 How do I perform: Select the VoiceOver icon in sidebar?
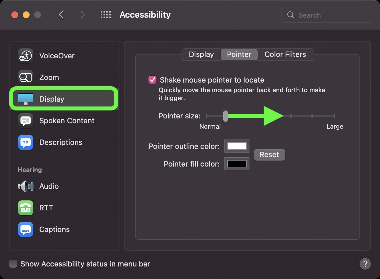(26, 56)
